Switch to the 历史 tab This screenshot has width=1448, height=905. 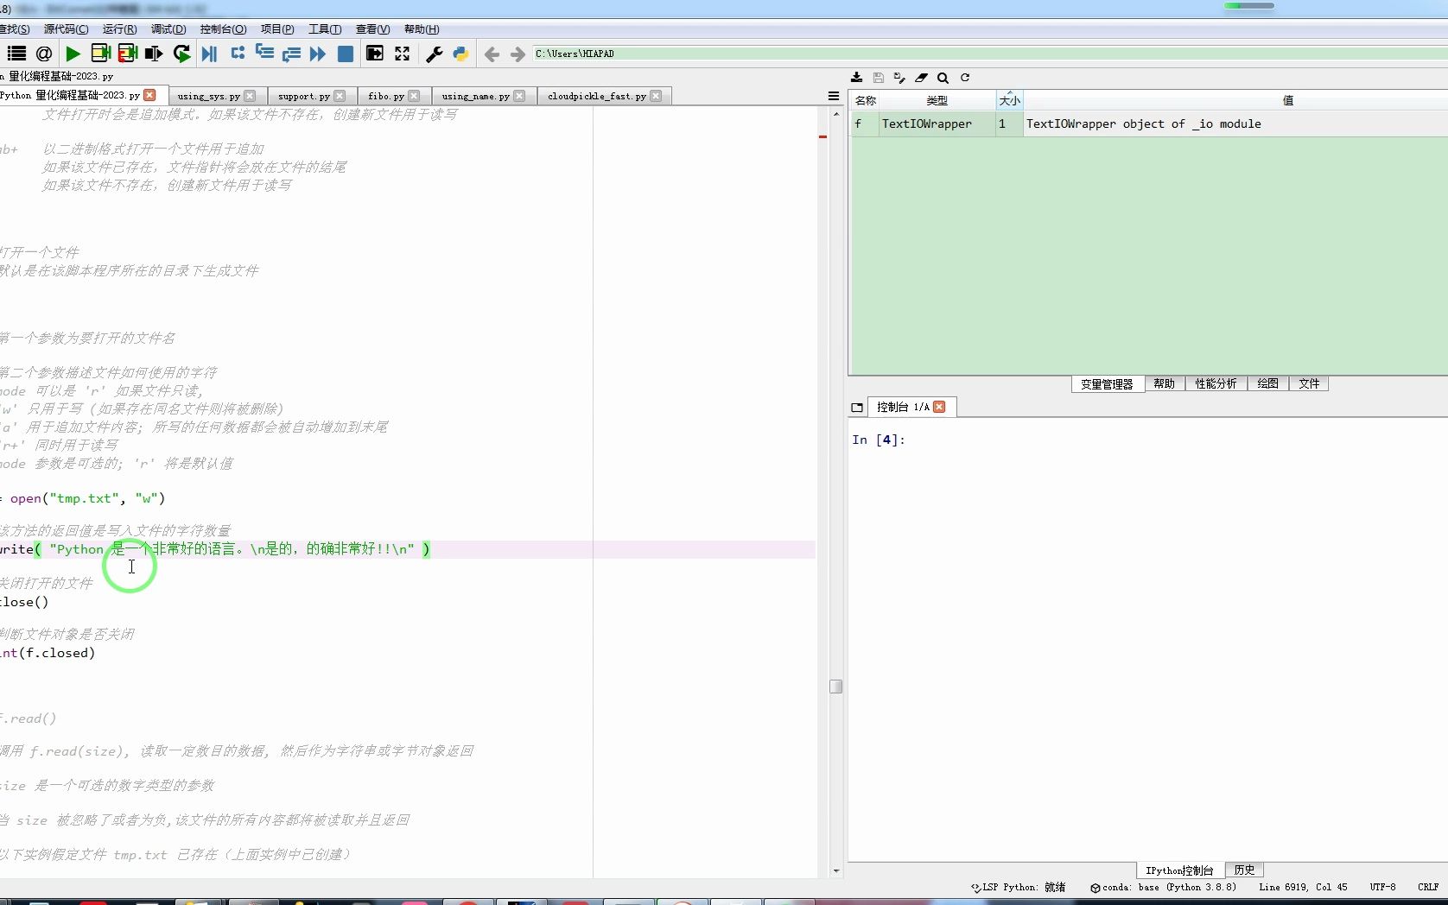tap(1244, 870)
